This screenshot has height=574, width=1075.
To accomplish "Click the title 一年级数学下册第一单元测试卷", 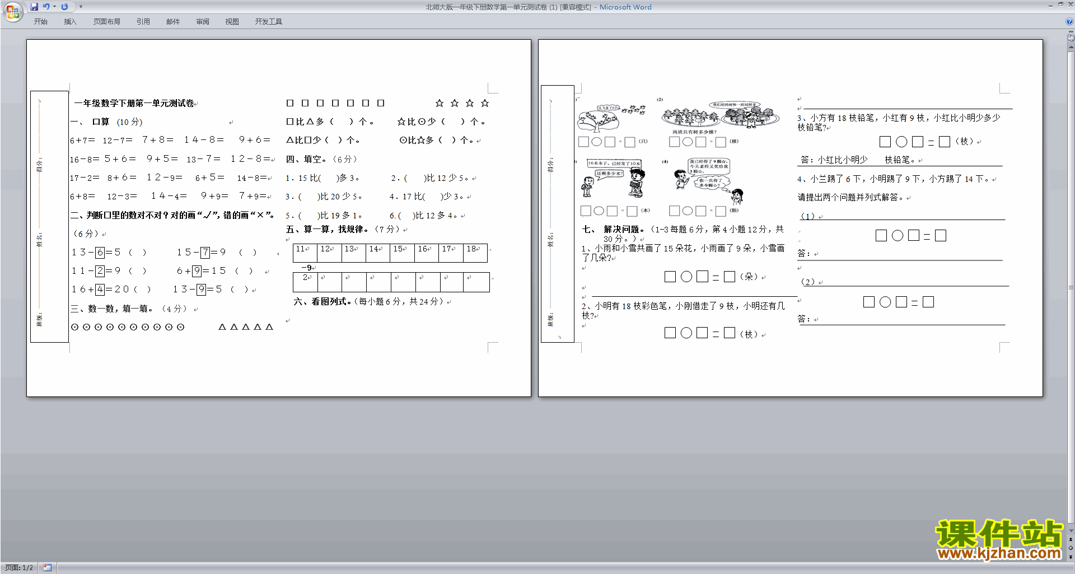I will [x=134, y=103].
